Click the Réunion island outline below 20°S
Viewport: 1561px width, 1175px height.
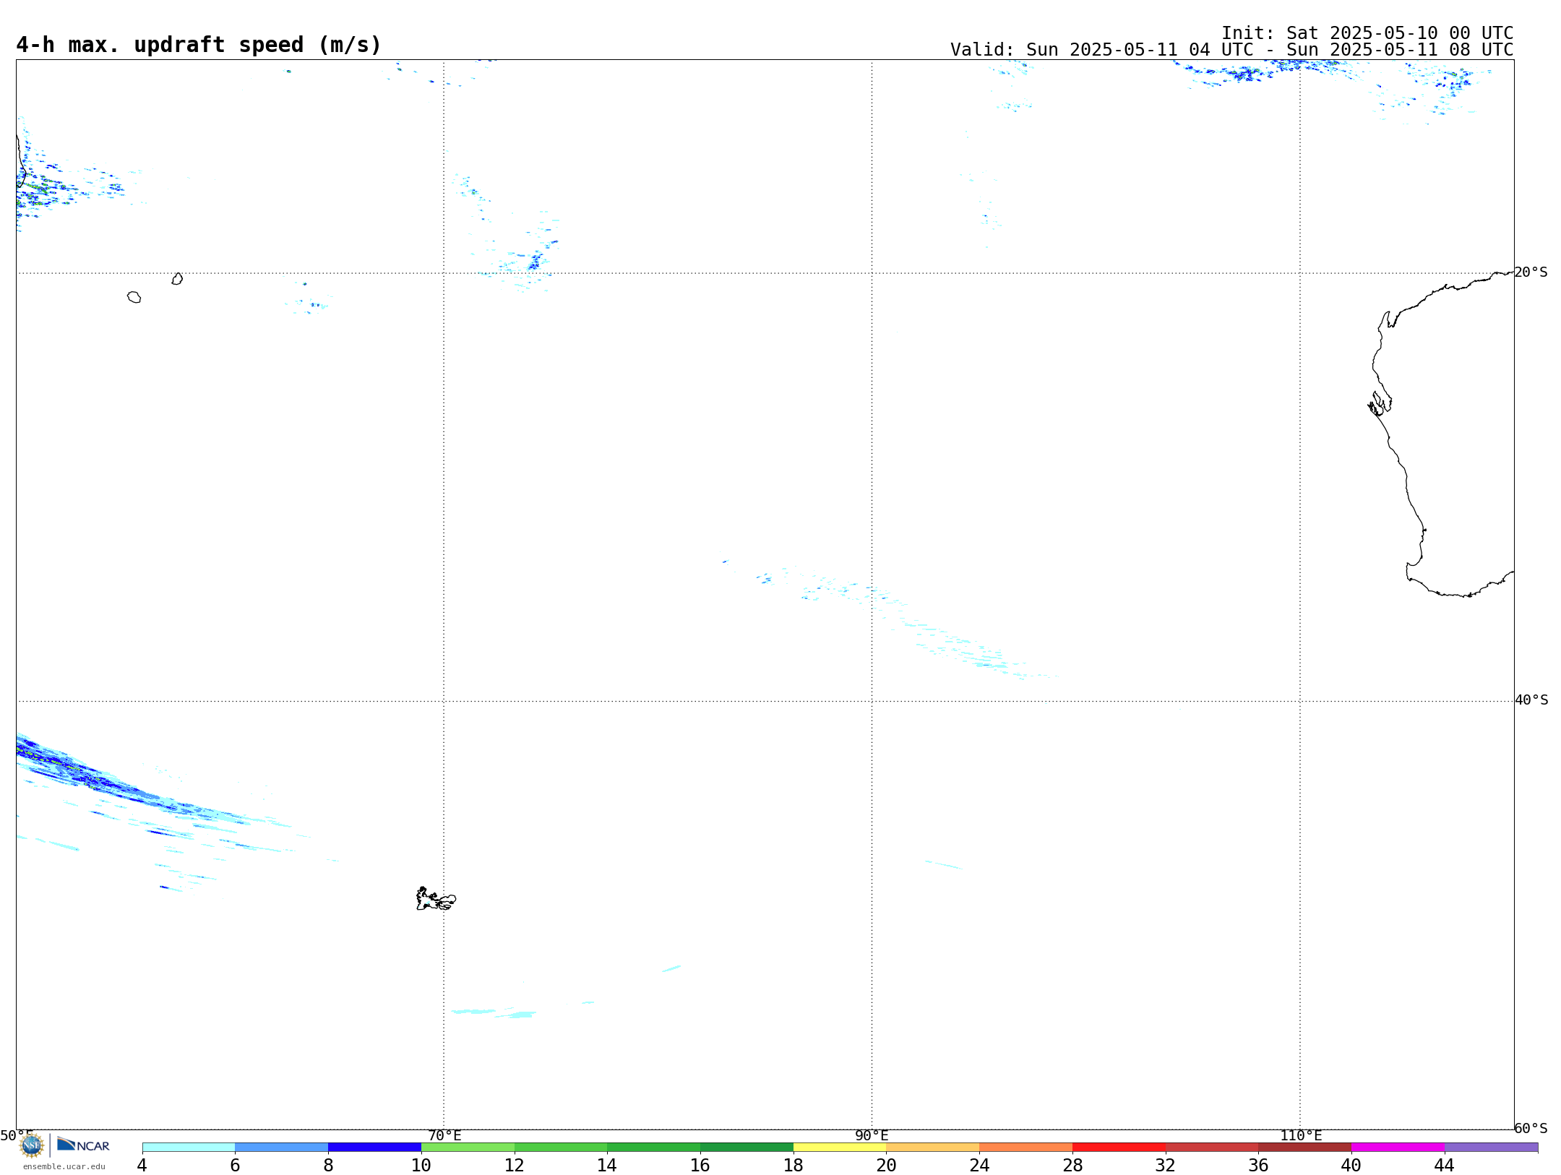click(x=134, y=297)
